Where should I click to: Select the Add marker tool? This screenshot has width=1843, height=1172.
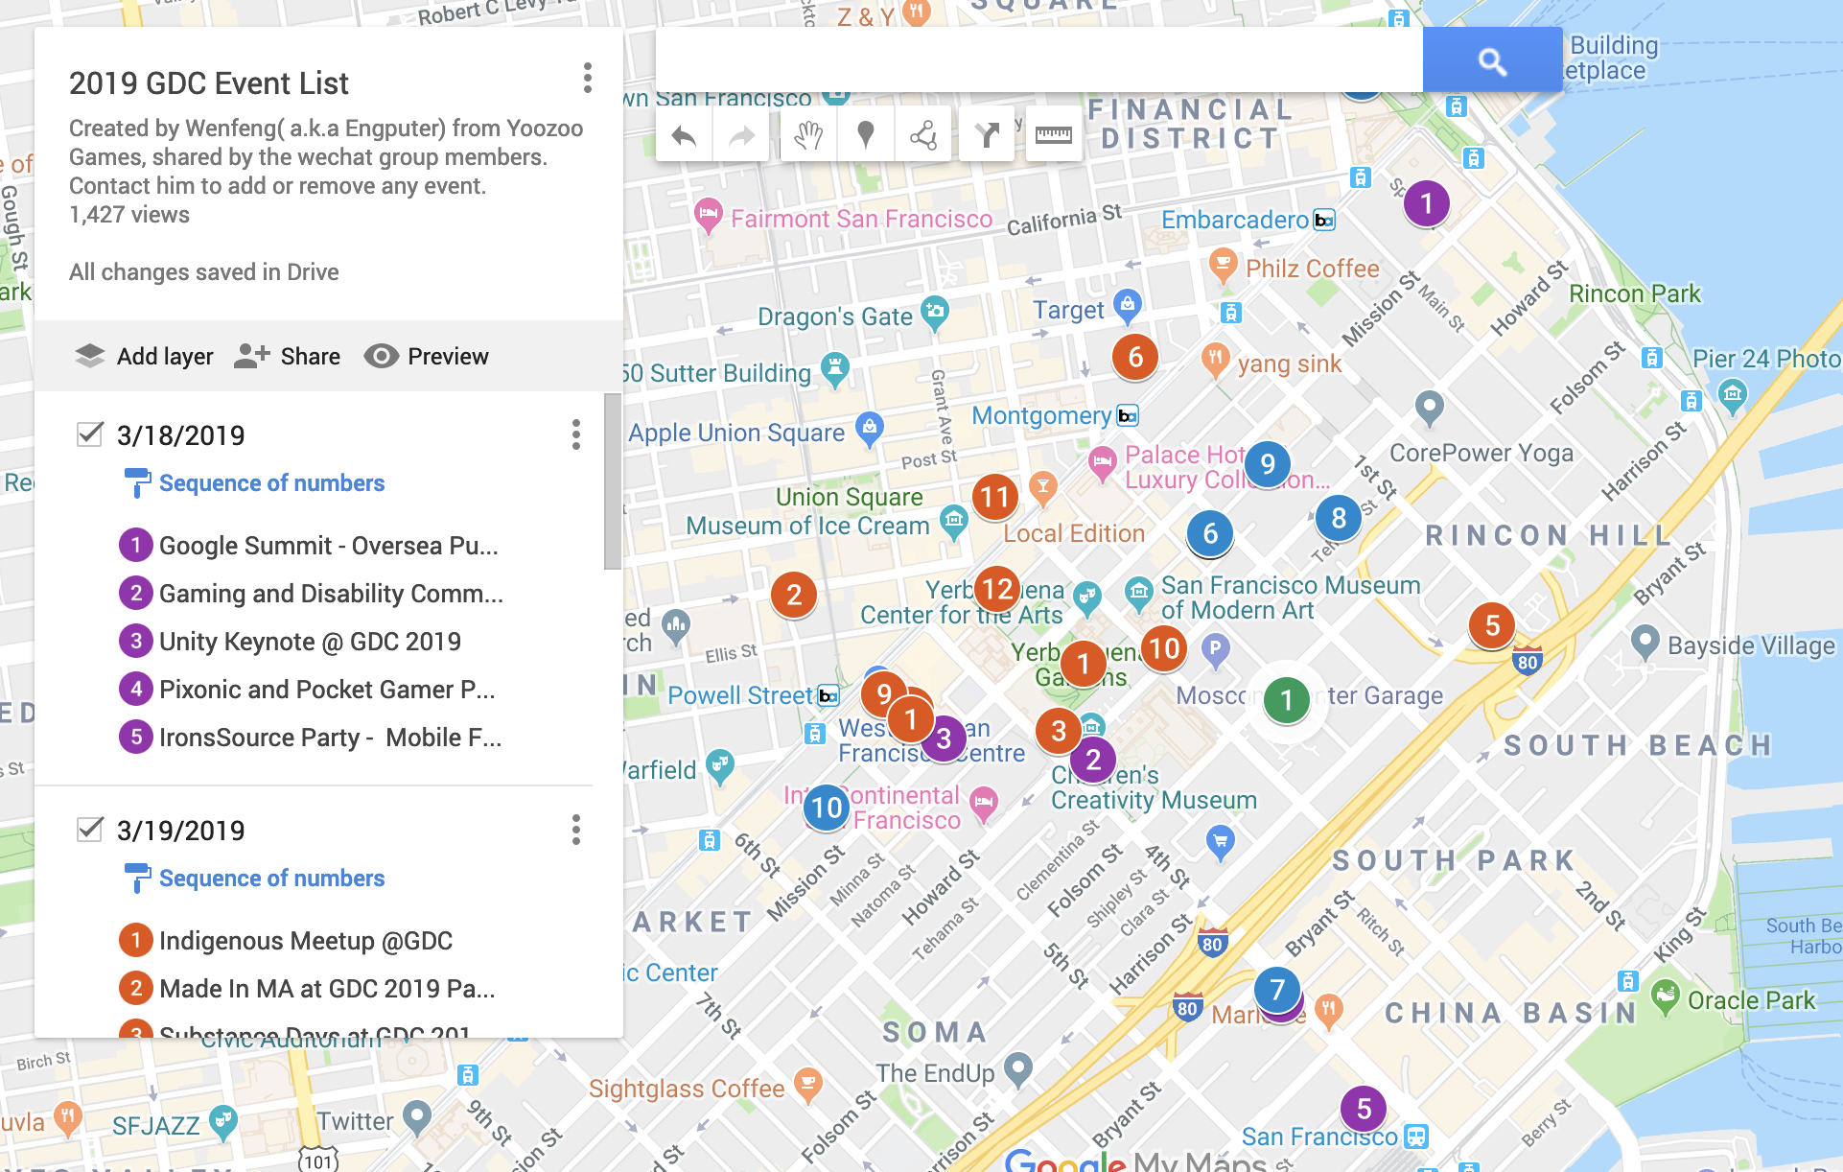tap(865, 136)
